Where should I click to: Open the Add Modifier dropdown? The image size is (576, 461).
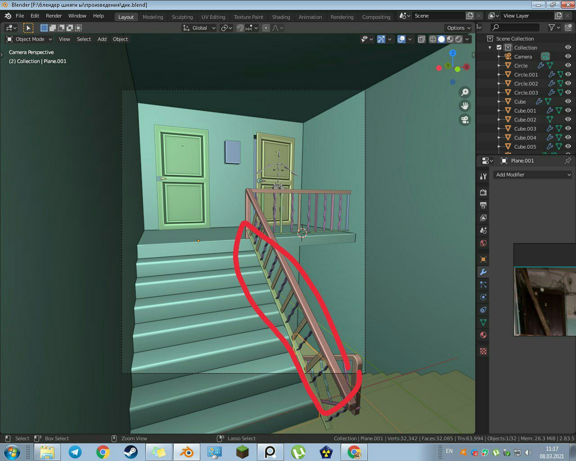click(533, 175)
